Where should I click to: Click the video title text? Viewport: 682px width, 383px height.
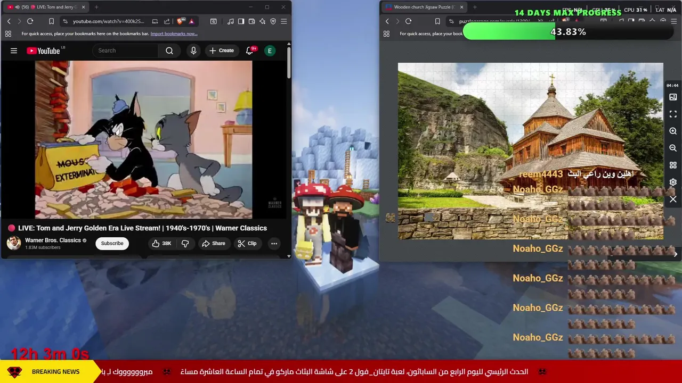click(142, 228)
